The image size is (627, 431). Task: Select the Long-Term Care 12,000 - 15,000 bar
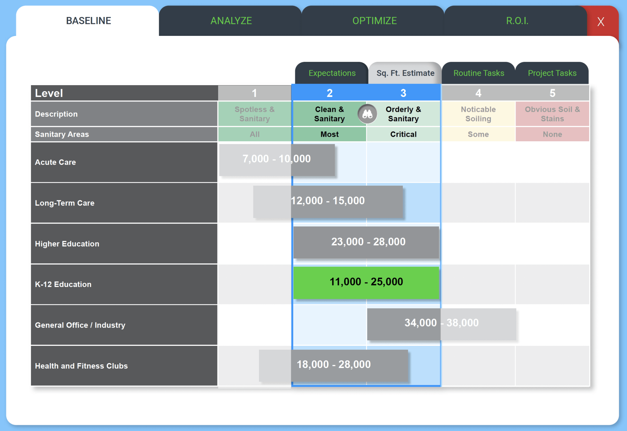pyautogui.click(x=328, y=202)
